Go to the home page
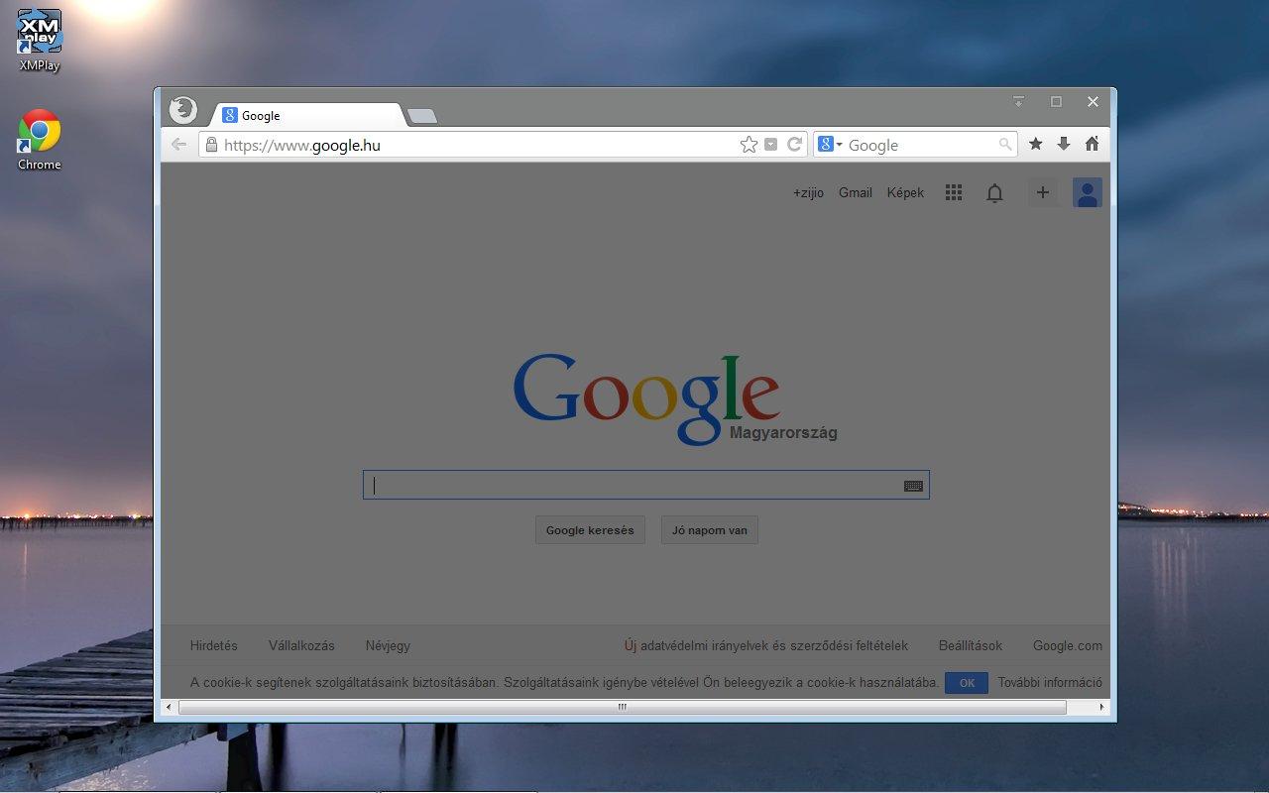Viewport: 1269px width, 793px height. [x=1092, y=144]
